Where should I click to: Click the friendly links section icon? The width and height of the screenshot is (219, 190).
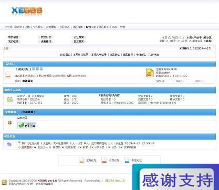pyautogui.click(x=9, y=123)
